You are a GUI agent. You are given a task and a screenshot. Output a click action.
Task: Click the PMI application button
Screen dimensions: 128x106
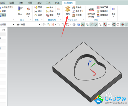(3, 15)
